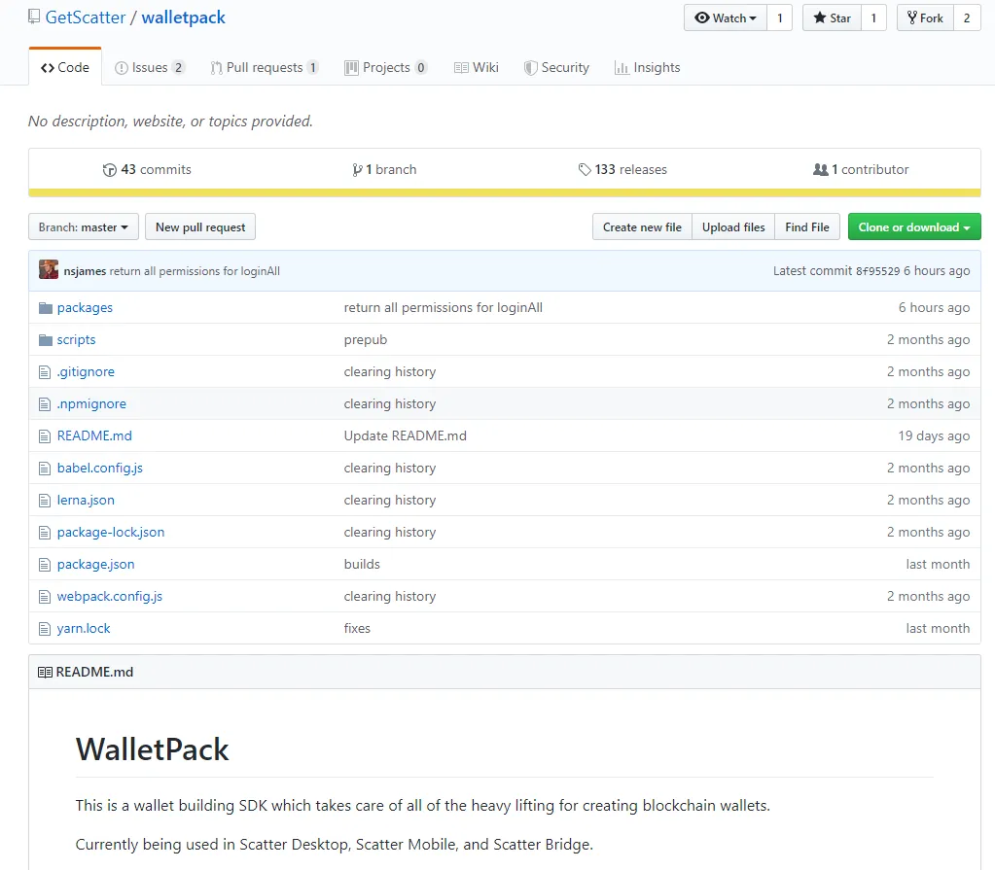Click Find File button

(807, 227)
